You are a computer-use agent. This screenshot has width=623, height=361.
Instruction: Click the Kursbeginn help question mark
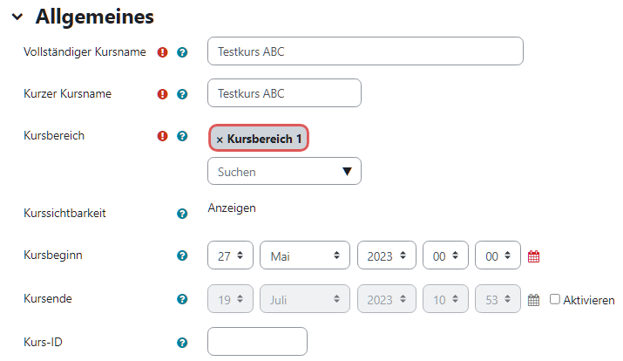pos(182,255)
